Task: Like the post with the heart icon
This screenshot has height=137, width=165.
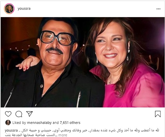Action: point(8,114)
